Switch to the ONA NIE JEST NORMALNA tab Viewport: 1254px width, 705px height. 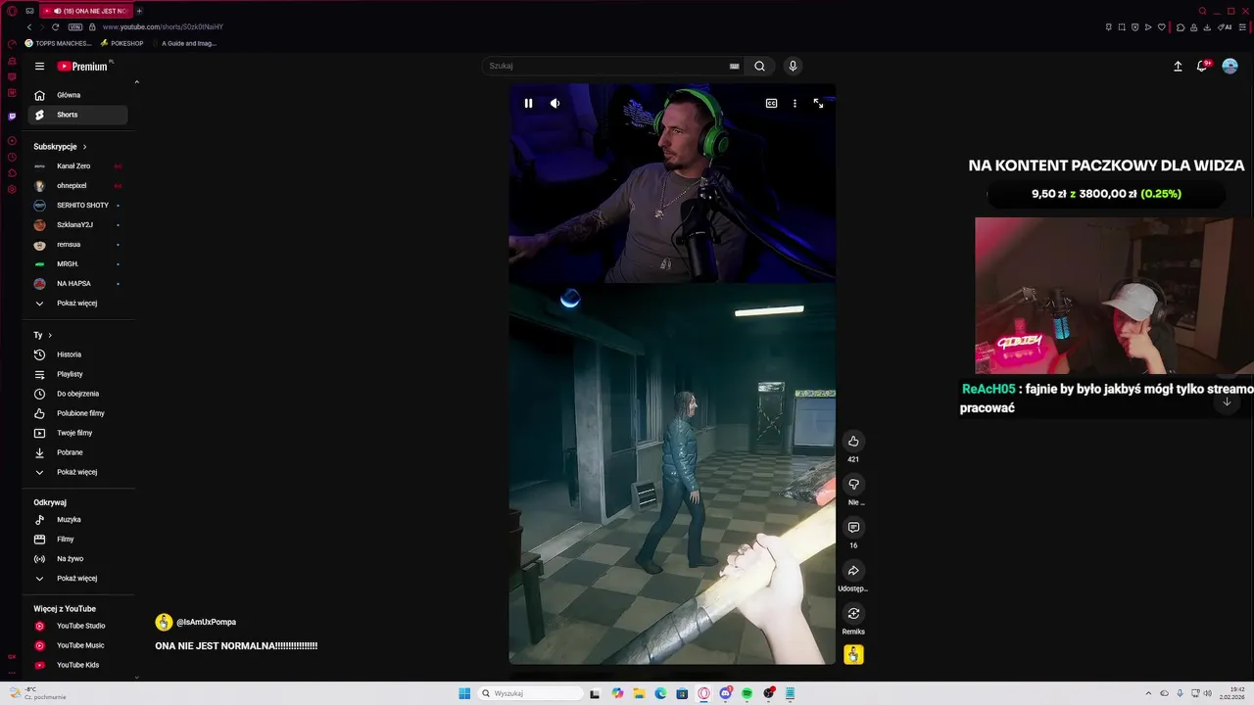(x=87, y=11)
